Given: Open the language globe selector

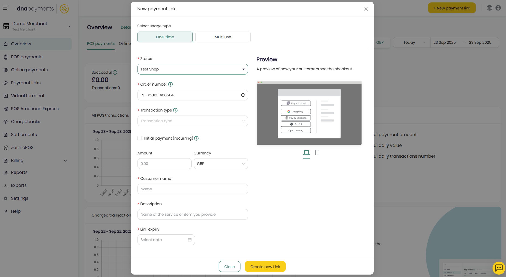Looking at the screenshot, I should [x=489, y=8].
